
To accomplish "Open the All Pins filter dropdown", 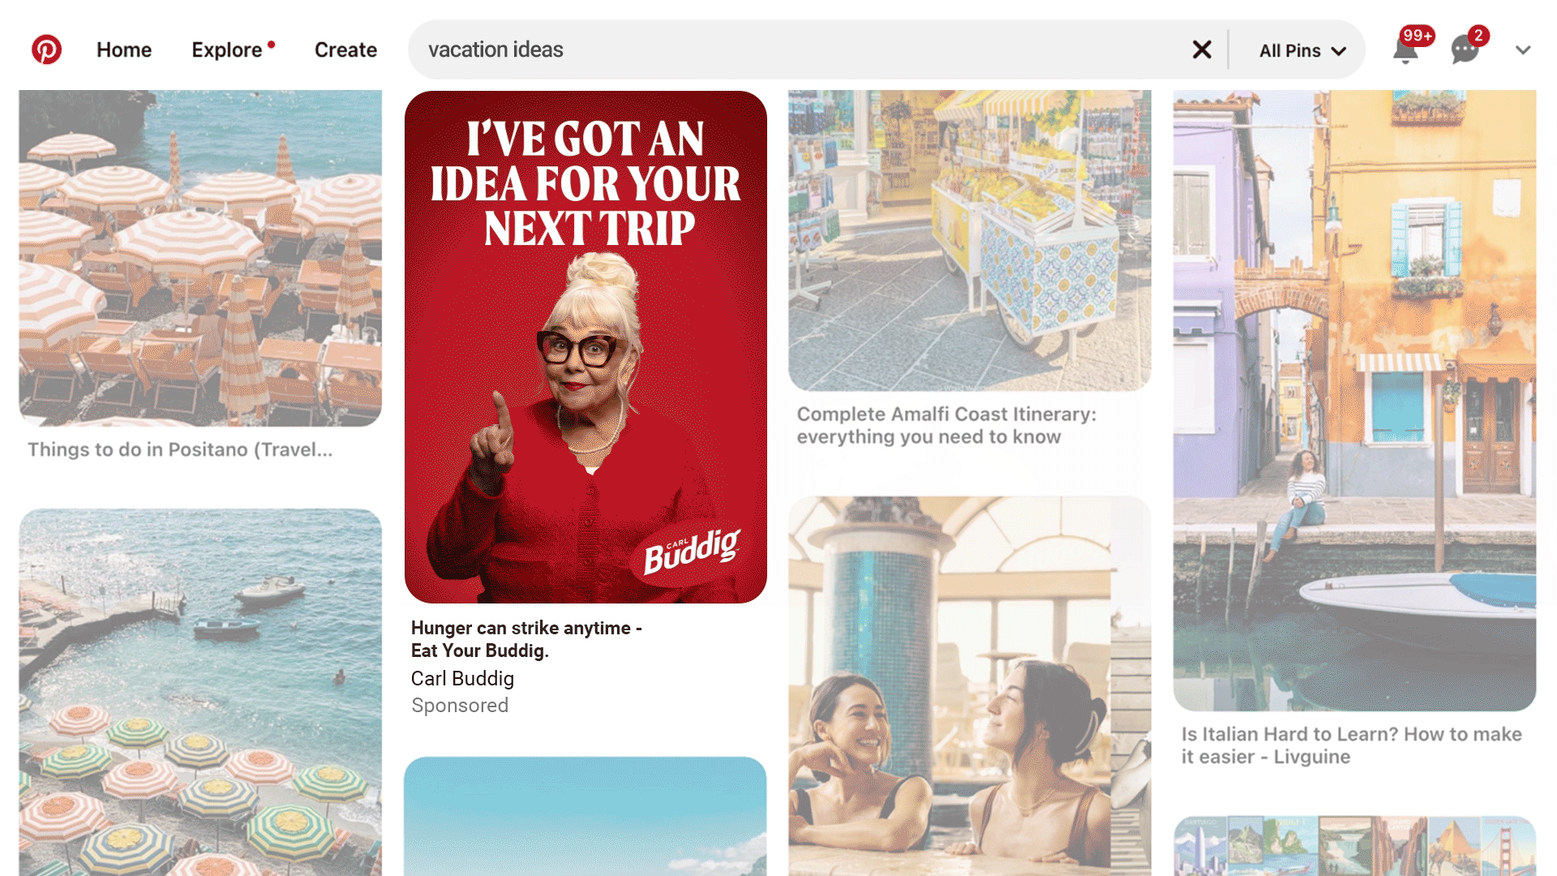I will [1302, 50].
